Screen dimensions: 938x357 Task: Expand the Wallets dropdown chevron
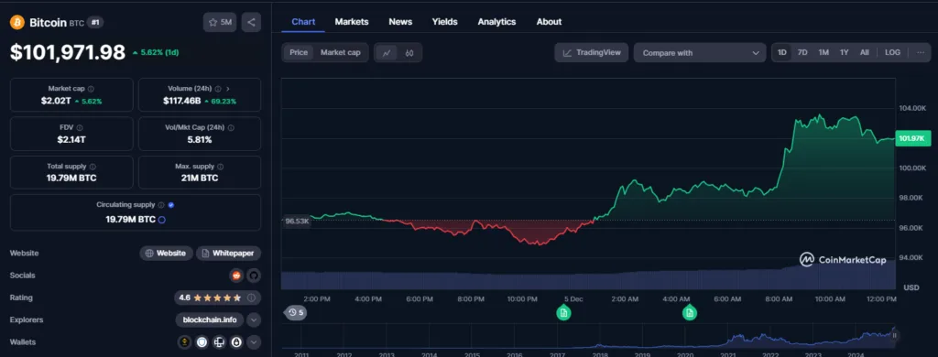point(254,342)
